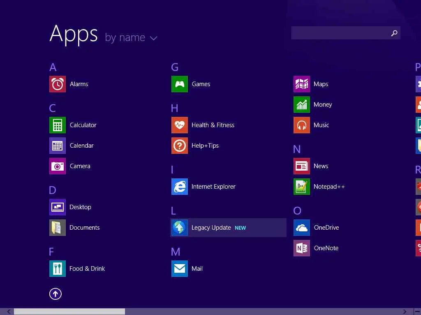Click the search magnifier icon
Viewport: 421px width, 315px height.
coord(394,33)
